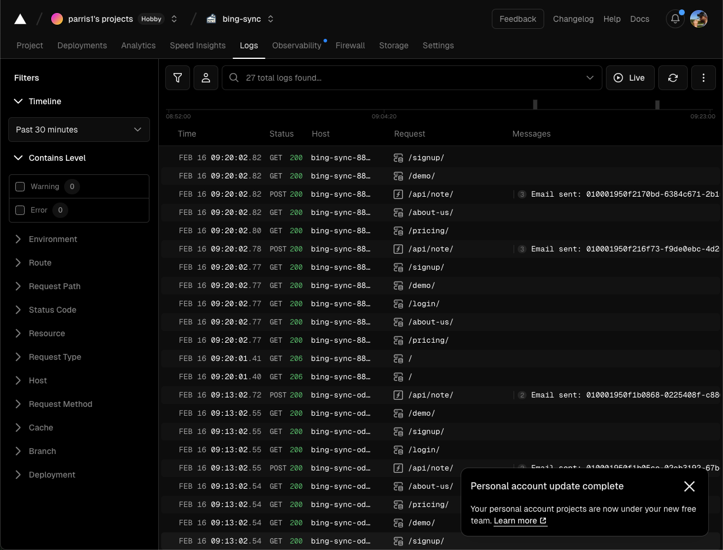723x550 pixels.
Task: Open the Storage tab
Action: coord(394,45)
